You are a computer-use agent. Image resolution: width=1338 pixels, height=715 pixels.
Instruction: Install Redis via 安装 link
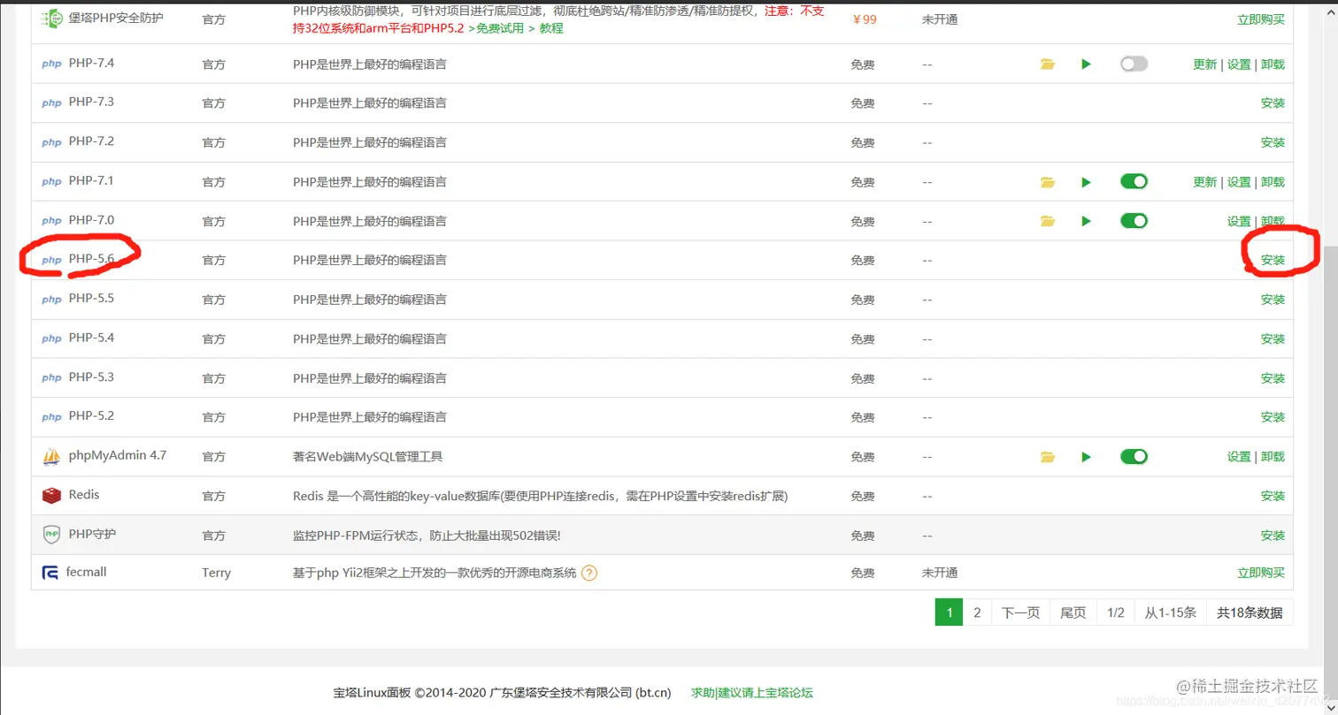click(1273, 496)
